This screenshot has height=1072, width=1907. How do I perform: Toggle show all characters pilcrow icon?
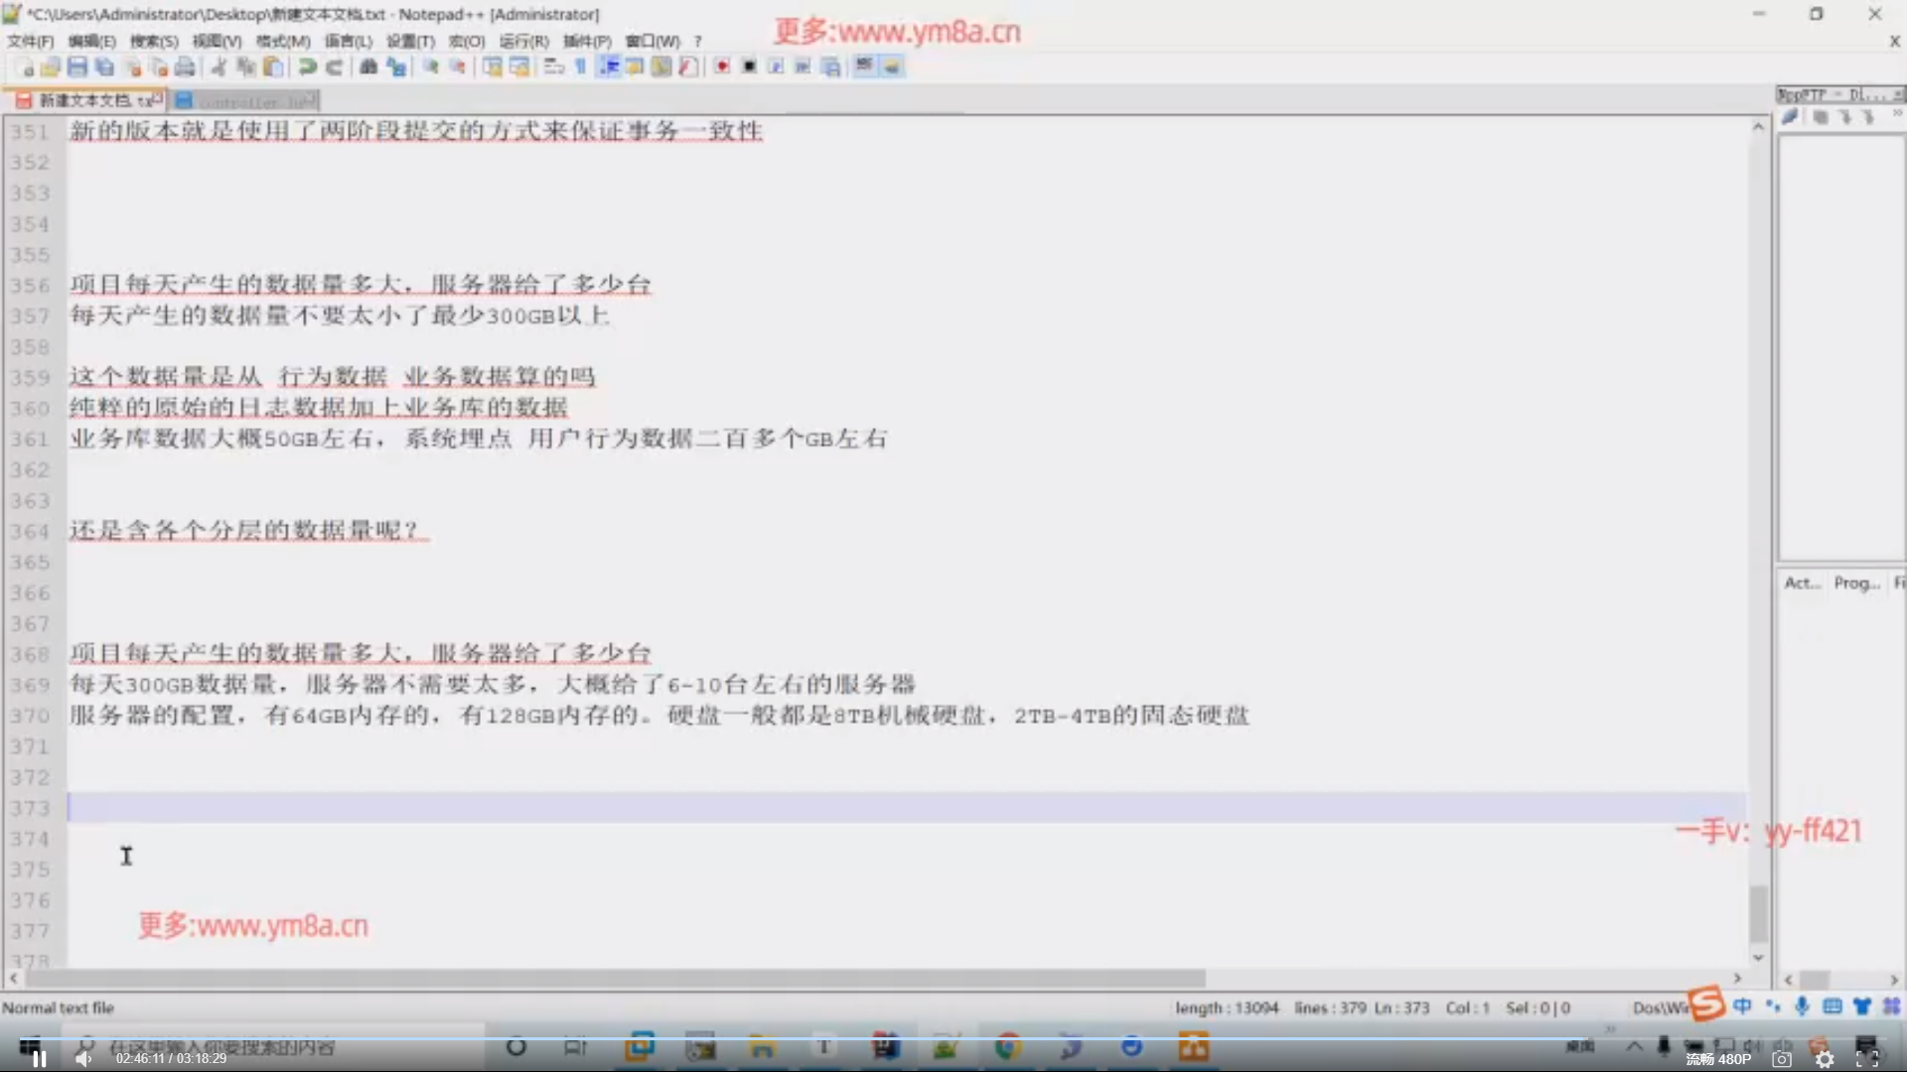tap(581, 67)
